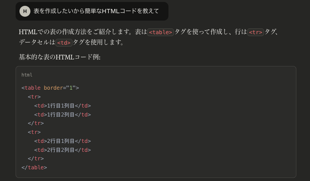Click the closing </table> code line
This screenshot has height=181, width=310.
[x=34, y=167]
